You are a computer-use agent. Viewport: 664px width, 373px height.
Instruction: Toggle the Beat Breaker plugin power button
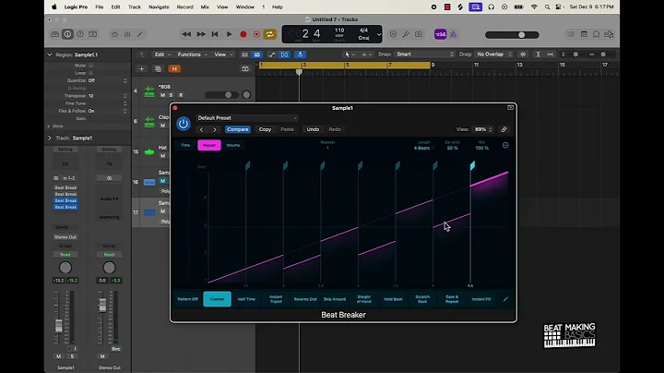[x=184, y=124]
